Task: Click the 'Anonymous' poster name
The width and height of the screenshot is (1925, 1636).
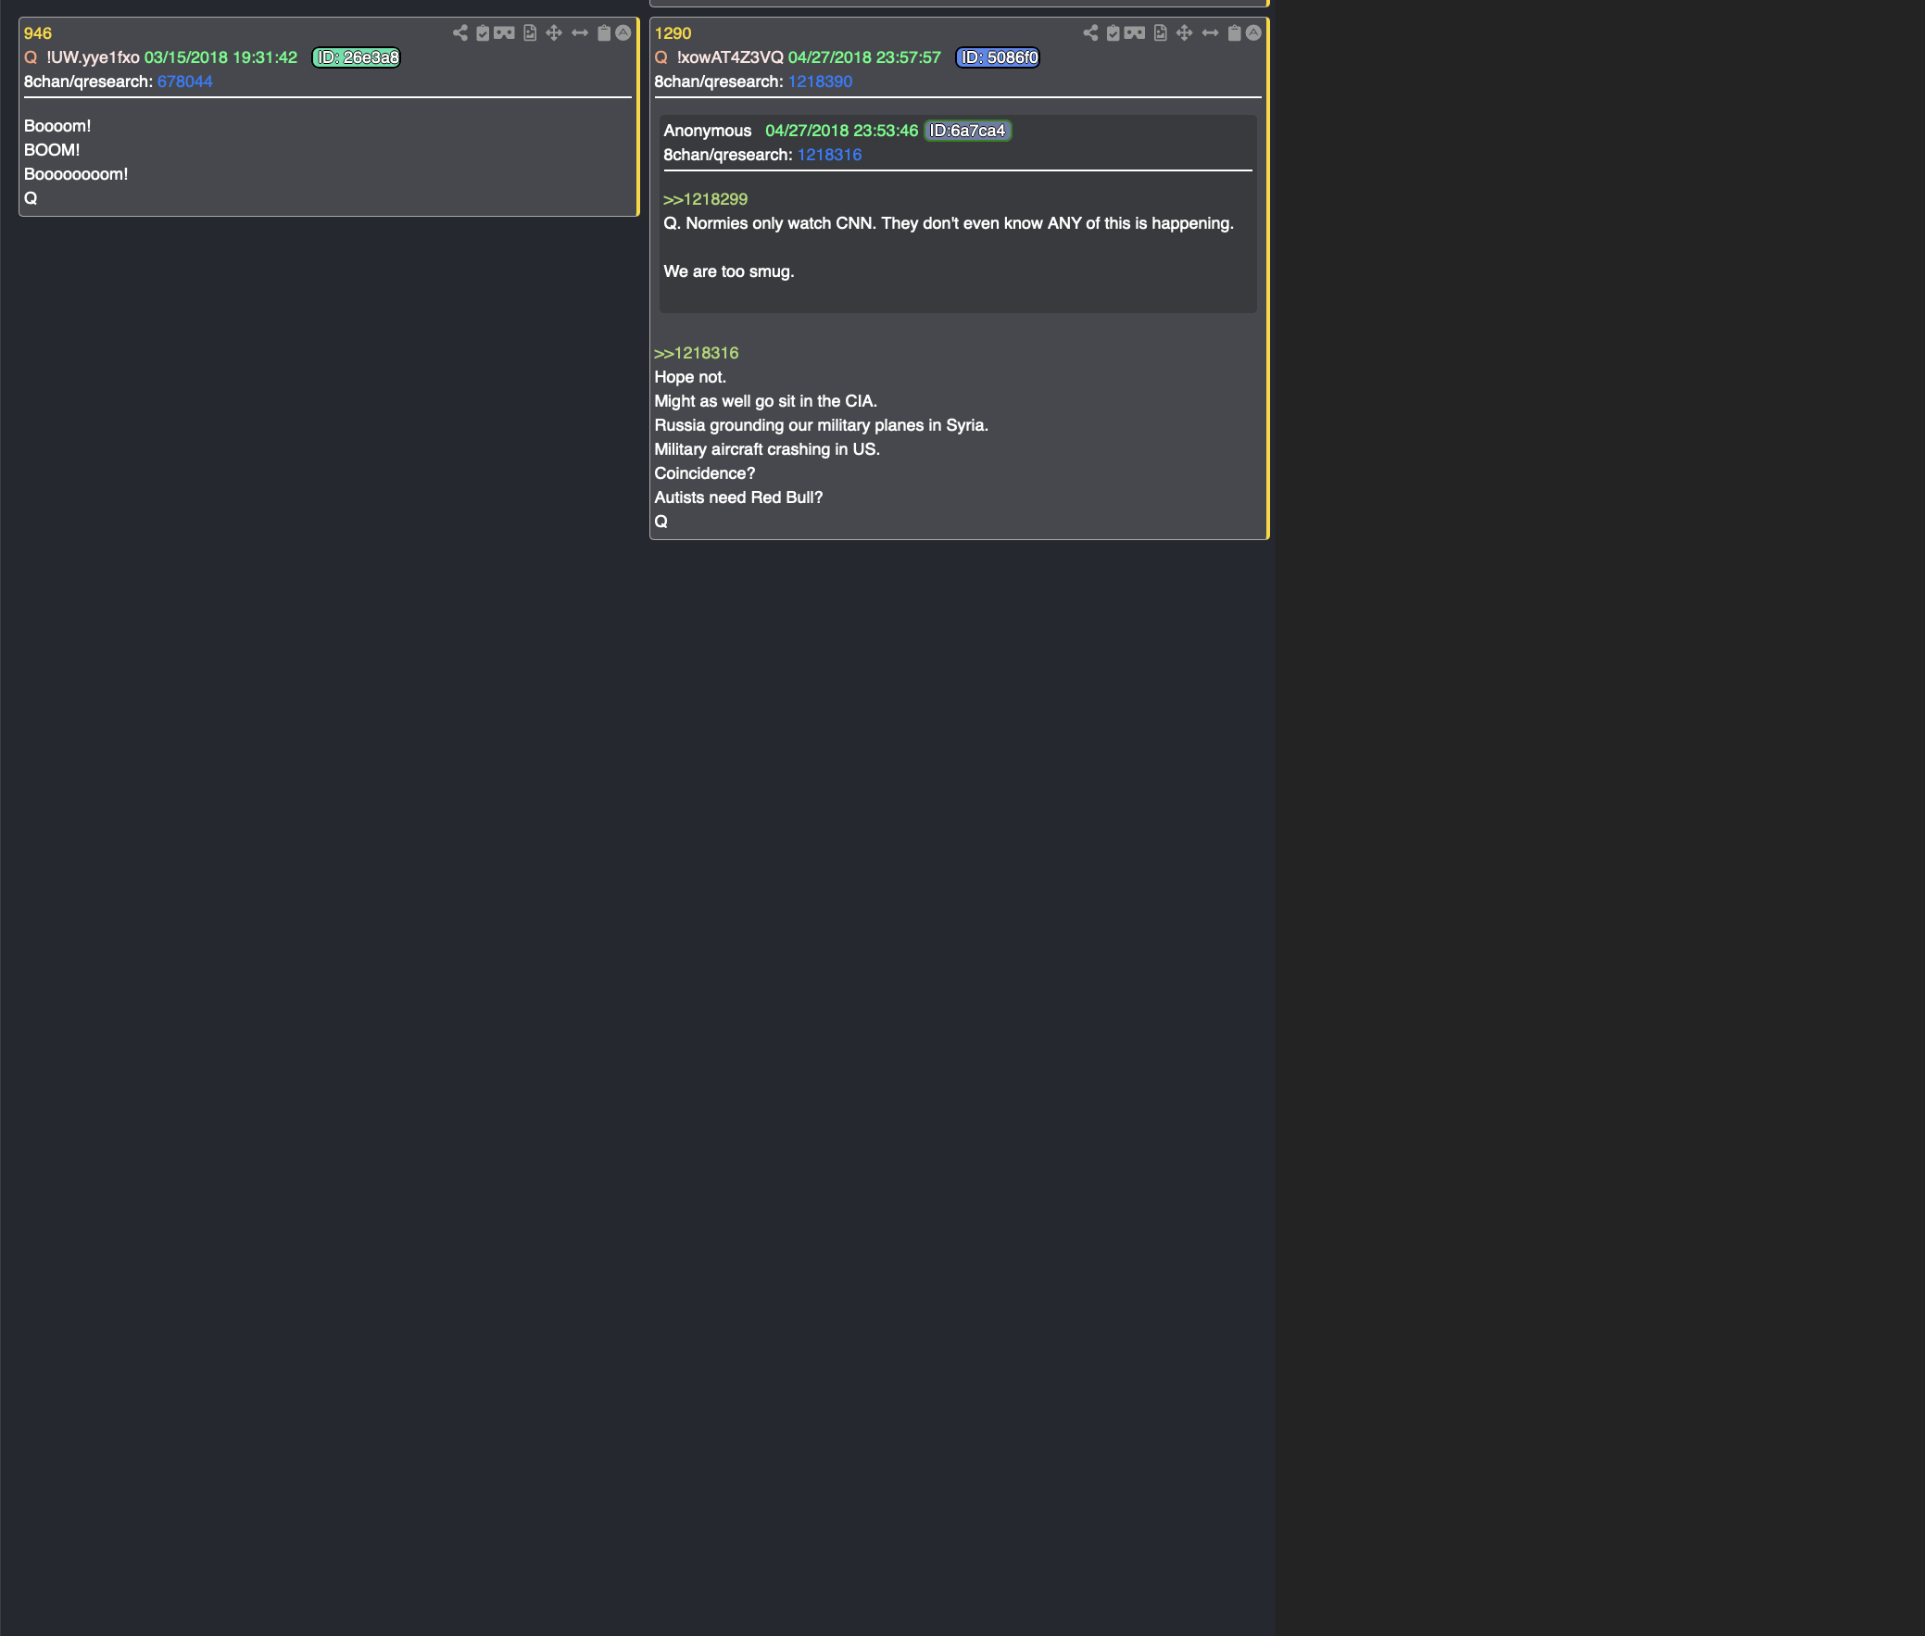Action: (x=708, y=131)
